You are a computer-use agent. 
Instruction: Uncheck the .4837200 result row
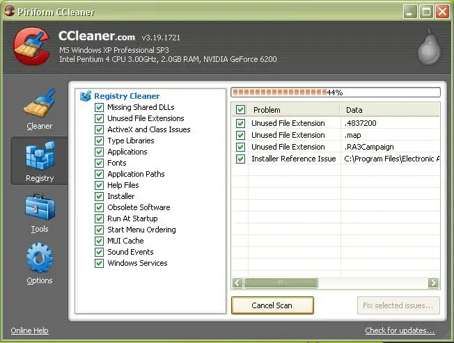click(x=240, y=123)
